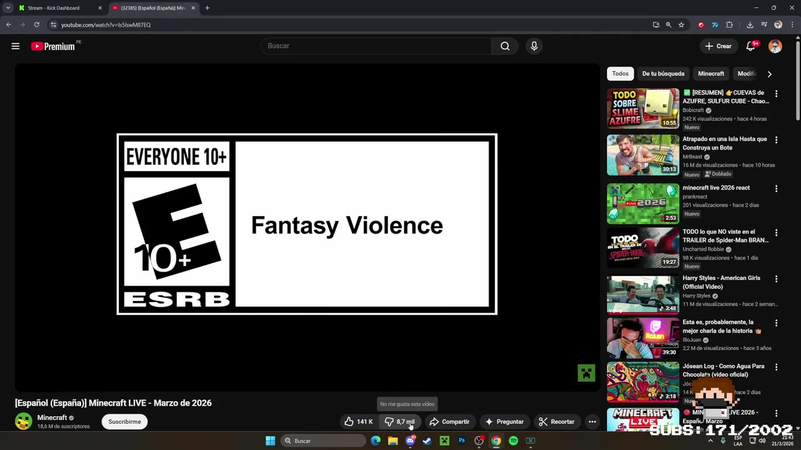Dislike the video showing 8,7 mil
The image size is (801, 450).
[400, 422]
